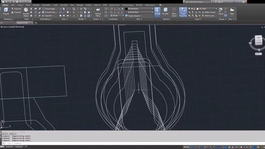Expand the Groups panel
Image resolution: width=265 pixels, height=149 pixels.
tap(222, 19)
